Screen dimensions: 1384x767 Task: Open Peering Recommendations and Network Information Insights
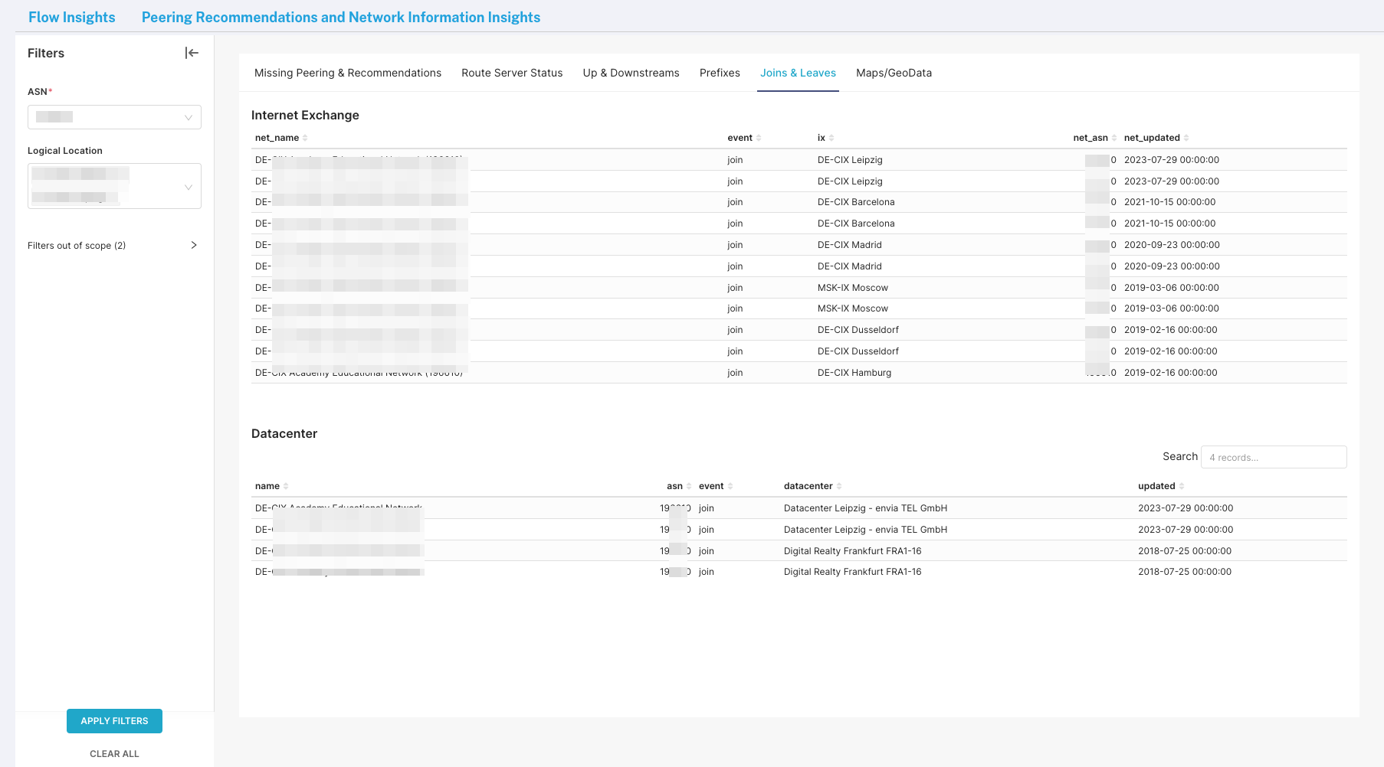[x=341, y=17]
